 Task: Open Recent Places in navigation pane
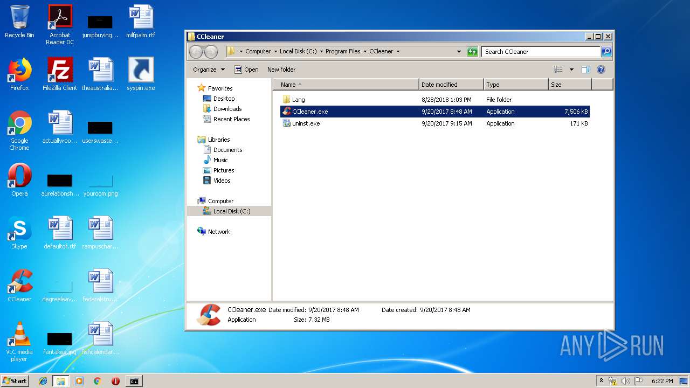tap(231, 119)
